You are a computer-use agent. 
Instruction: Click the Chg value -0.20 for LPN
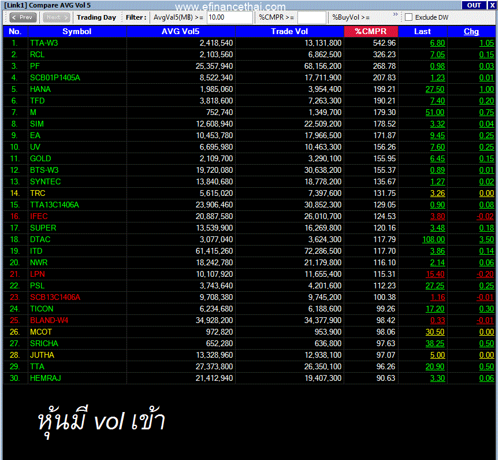tap(485, 274)
